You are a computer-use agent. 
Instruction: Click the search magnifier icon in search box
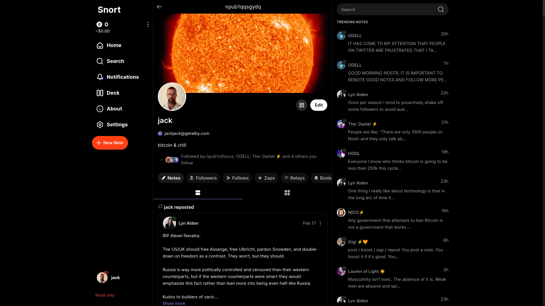click(441, 10)
